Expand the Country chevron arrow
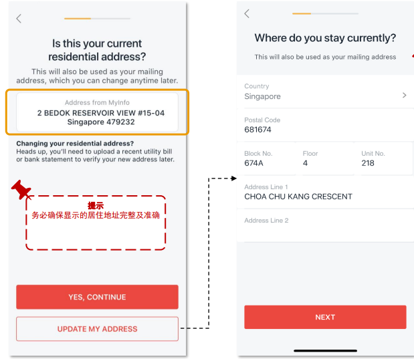This screenshot has height=359, width=414. (404, 96)
